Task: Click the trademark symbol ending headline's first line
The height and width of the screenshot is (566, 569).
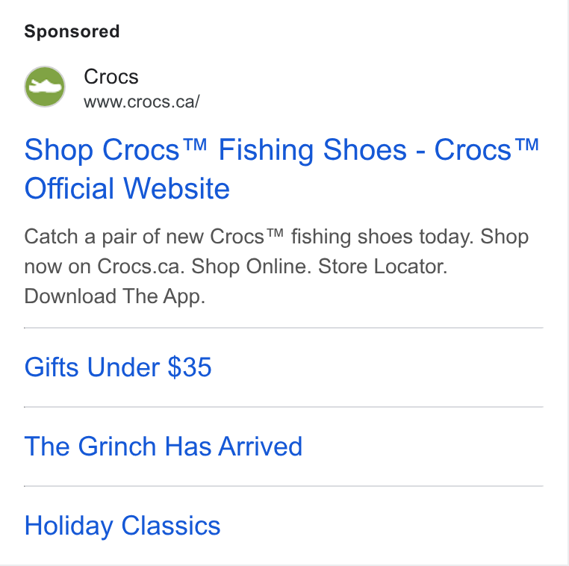Action: coord(526,144)
